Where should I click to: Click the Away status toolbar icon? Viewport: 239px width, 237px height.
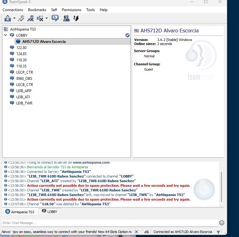[7, 18]
